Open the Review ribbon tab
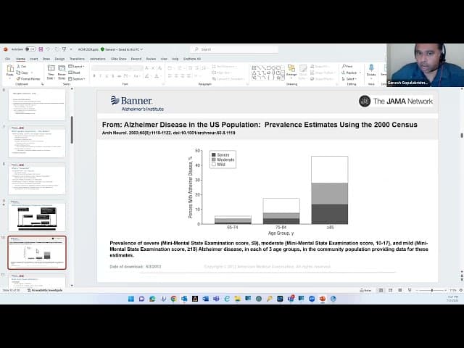 151,59
